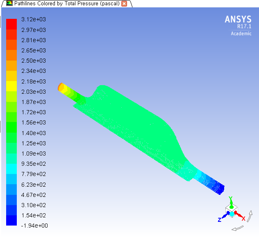Screen dimensions: 259x237
Task: Click legend value 1.09e+03
Action: click(34, 153)
